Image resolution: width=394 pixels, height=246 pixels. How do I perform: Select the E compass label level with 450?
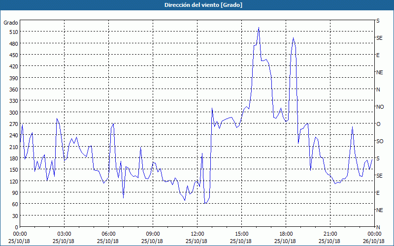point(378,55)
